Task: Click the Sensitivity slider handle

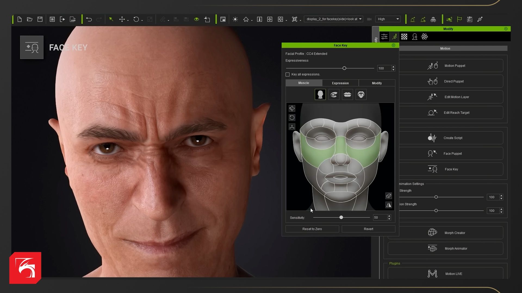Action: [x=341, y=218]
